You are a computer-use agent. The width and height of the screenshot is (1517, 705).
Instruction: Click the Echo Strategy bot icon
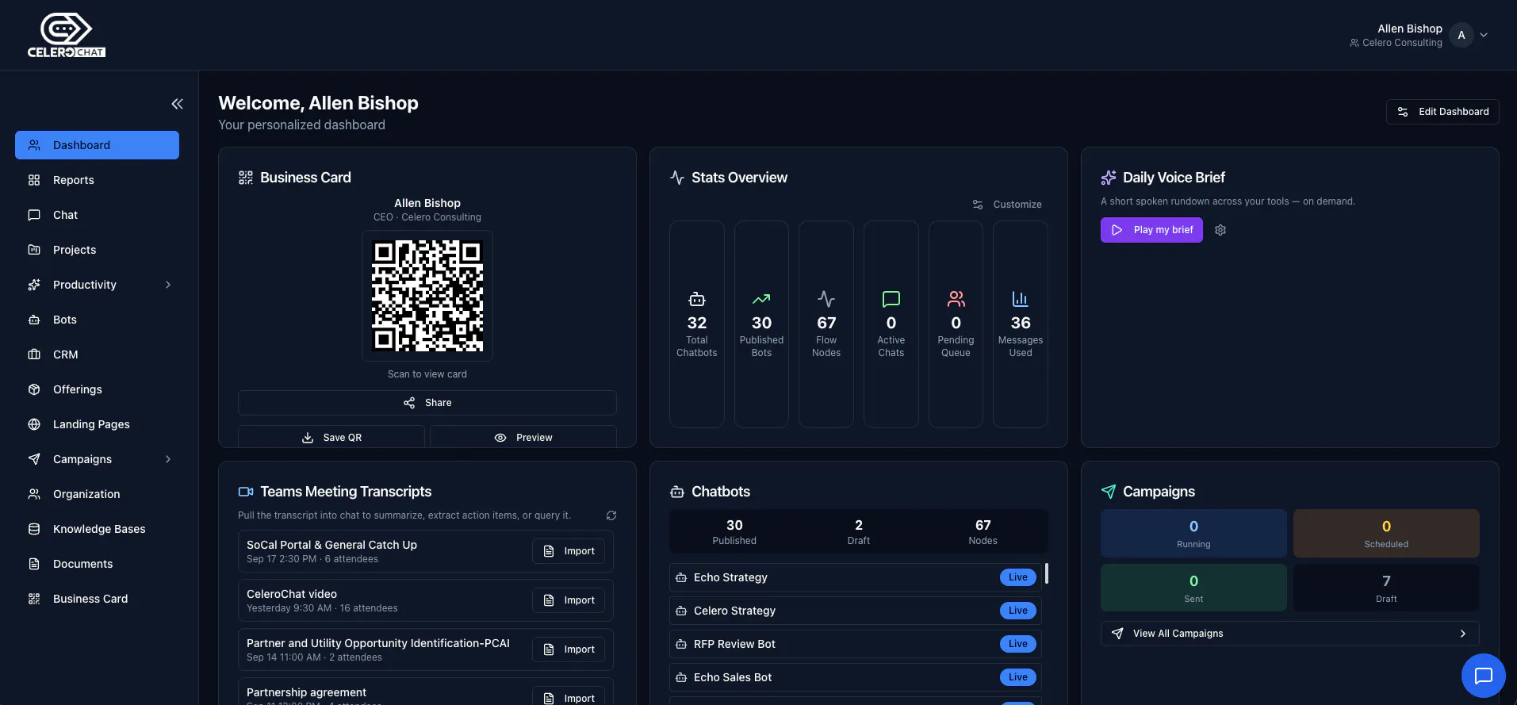tap(681, 577)
